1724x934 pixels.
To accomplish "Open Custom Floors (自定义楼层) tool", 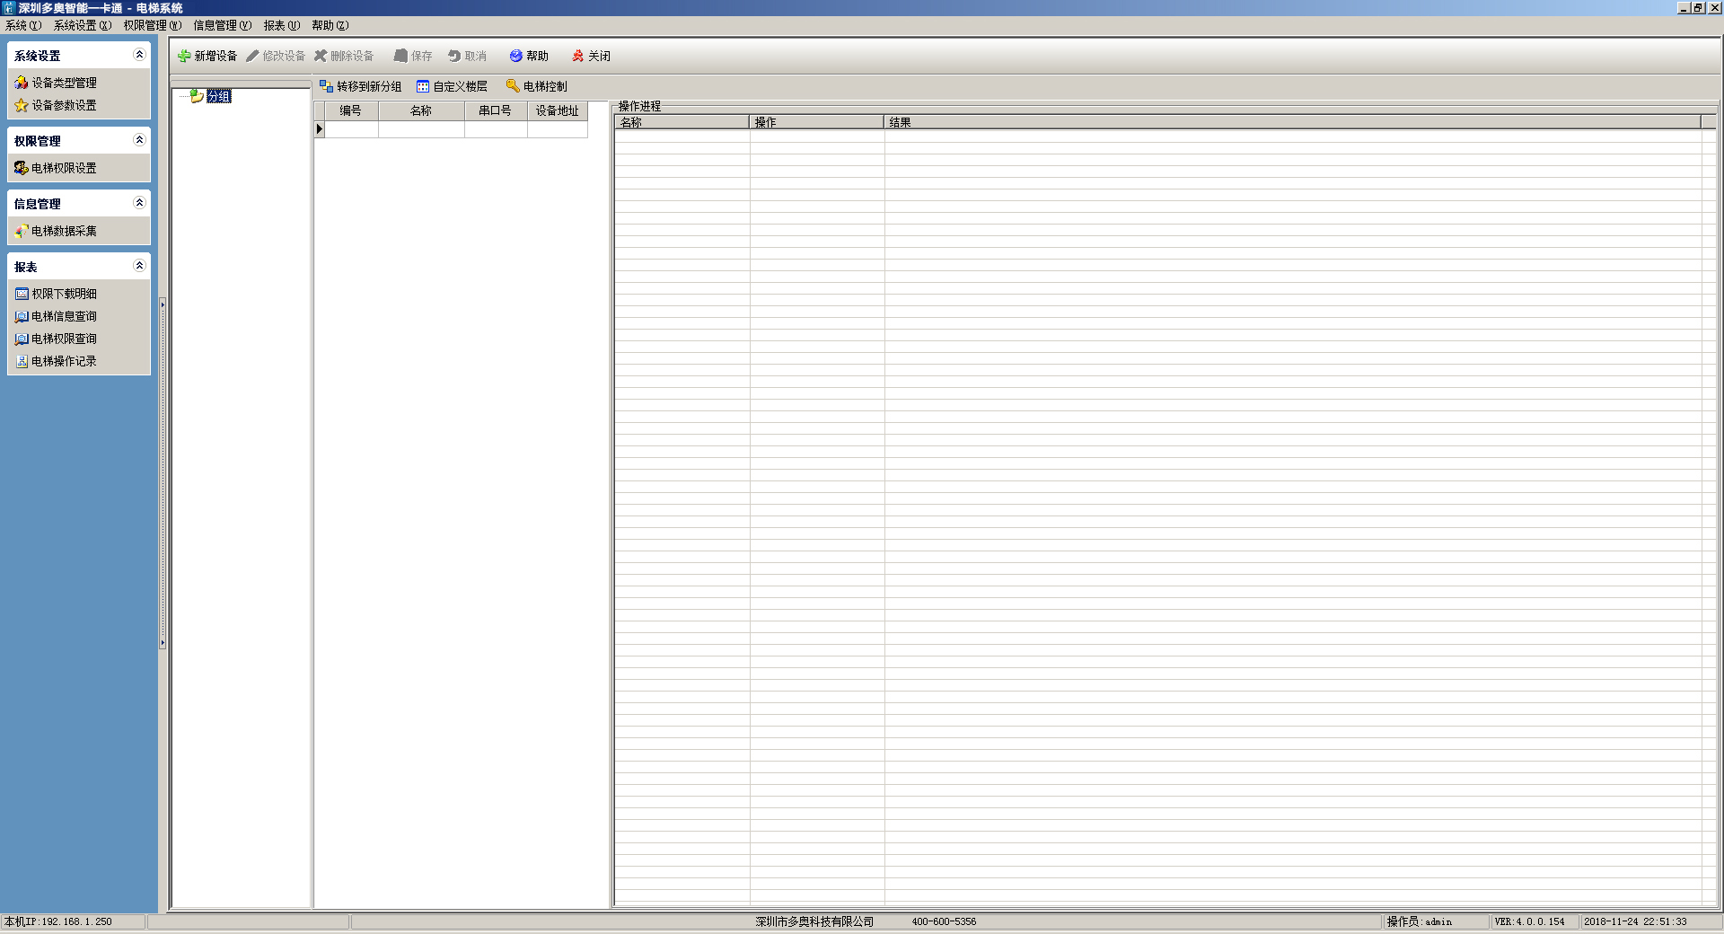I will pyautogui.click(x=452, y=86).
